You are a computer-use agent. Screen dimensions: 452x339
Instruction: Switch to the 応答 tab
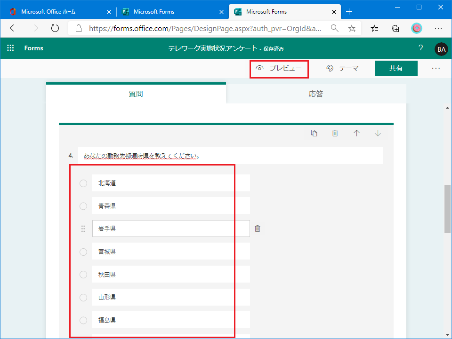point(316,94)
